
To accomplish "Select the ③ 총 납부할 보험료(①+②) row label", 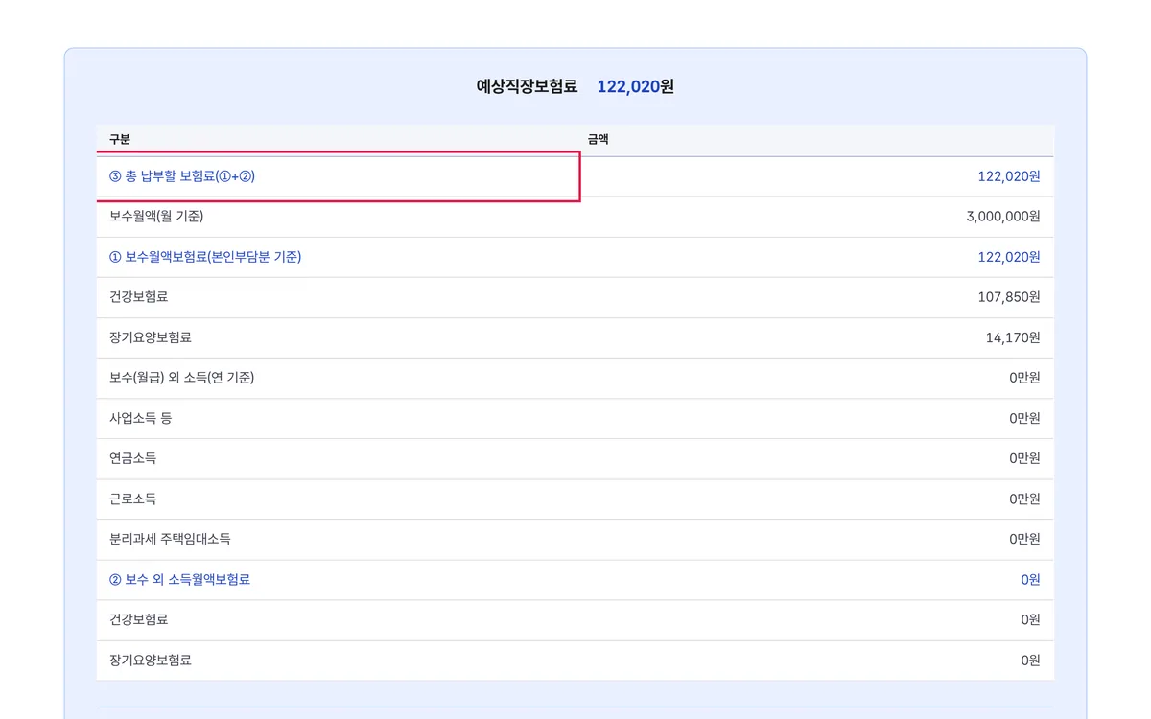I will 182,176.
